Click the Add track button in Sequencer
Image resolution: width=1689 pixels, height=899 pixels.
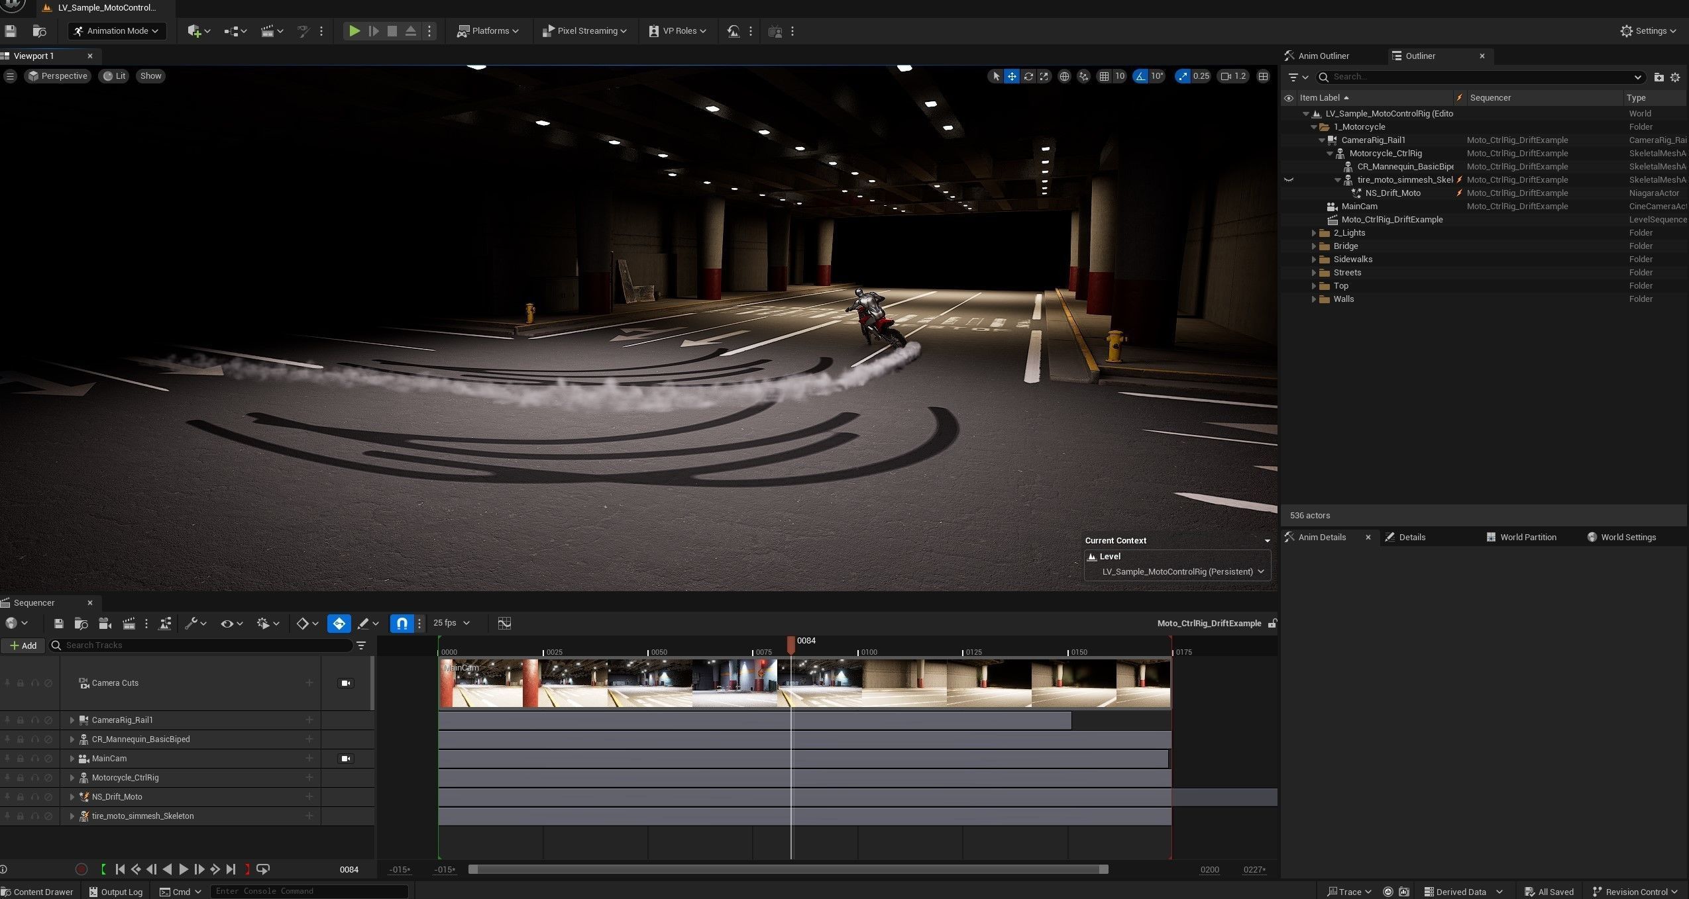[x=23, y=645]
